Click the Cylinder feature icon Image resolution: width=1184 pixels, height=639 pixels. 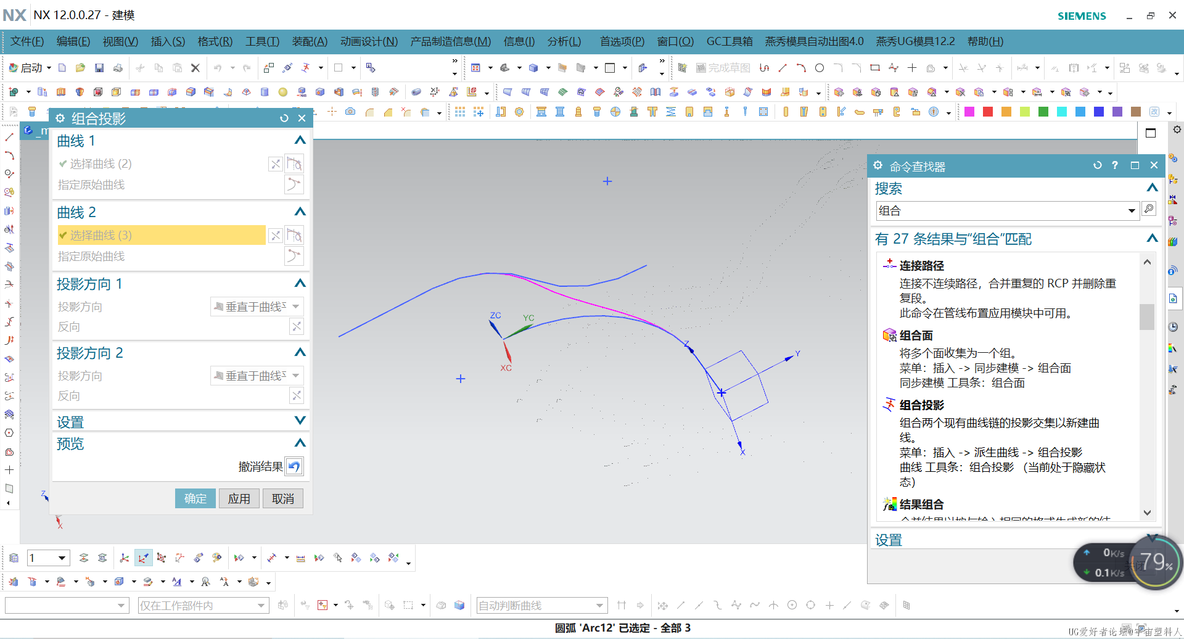click(x=265, y=92)
